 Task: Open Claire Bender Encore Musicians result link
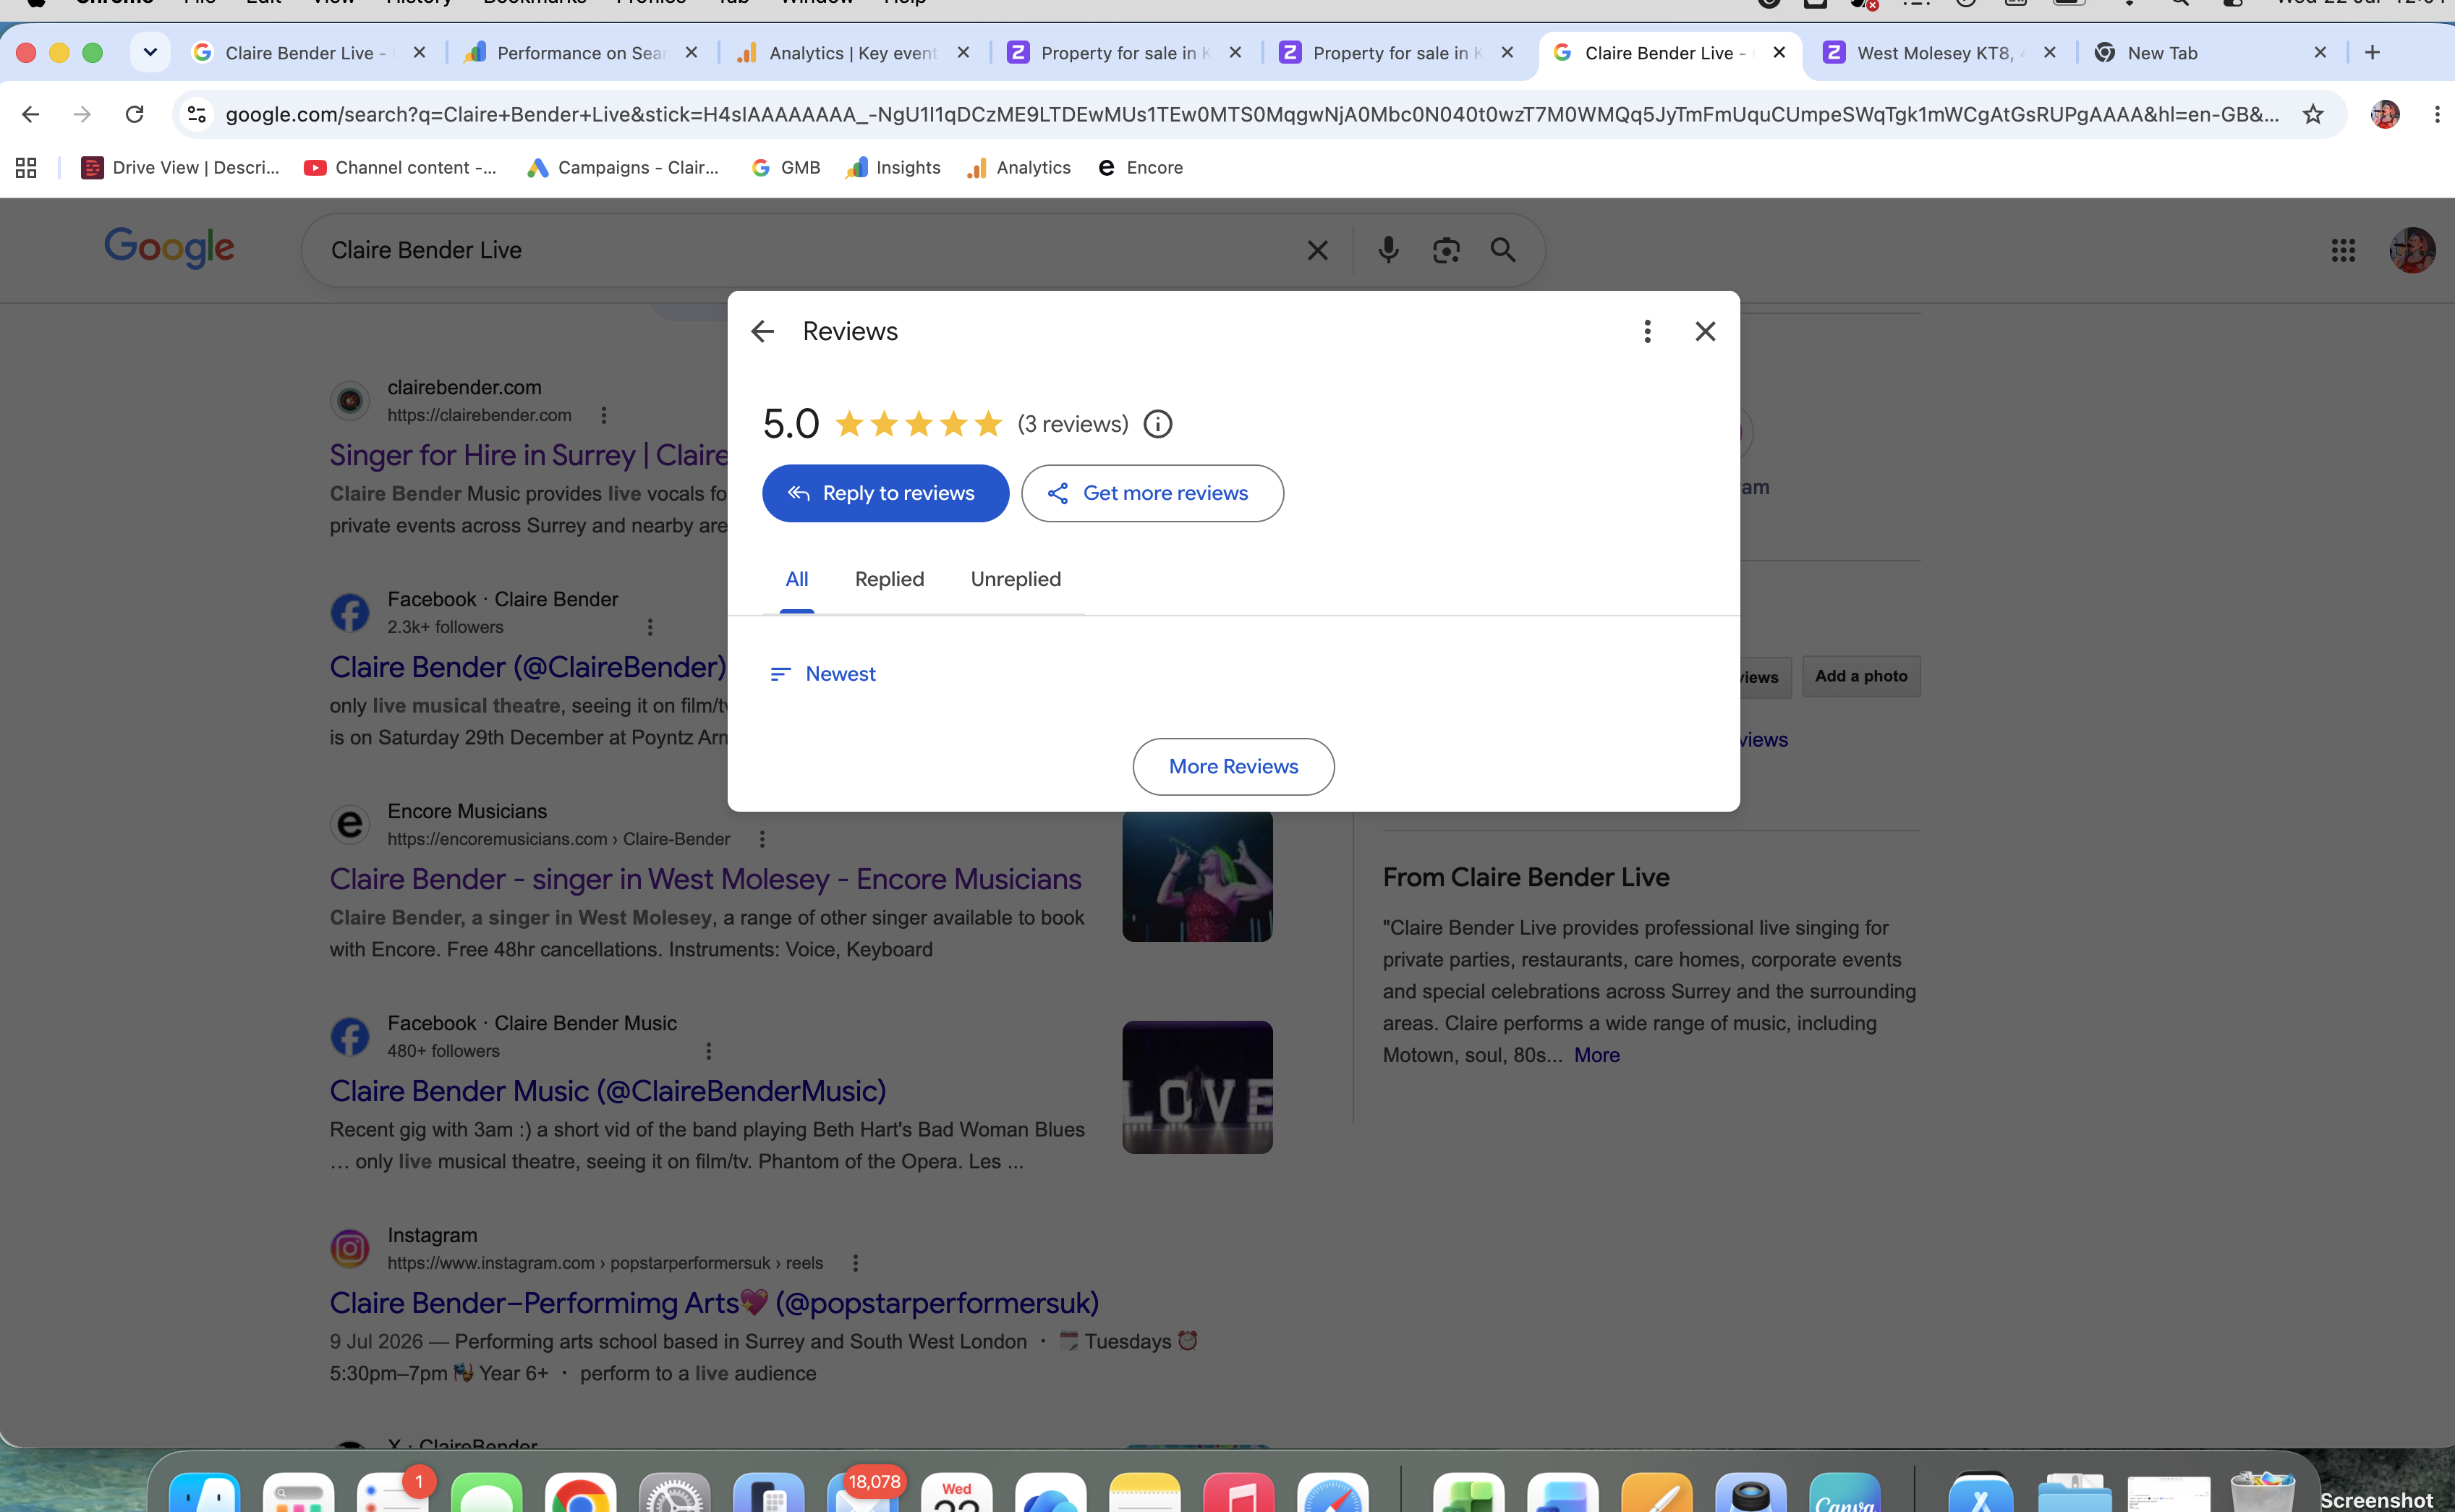pyautogui.click(x=706, y=879)
